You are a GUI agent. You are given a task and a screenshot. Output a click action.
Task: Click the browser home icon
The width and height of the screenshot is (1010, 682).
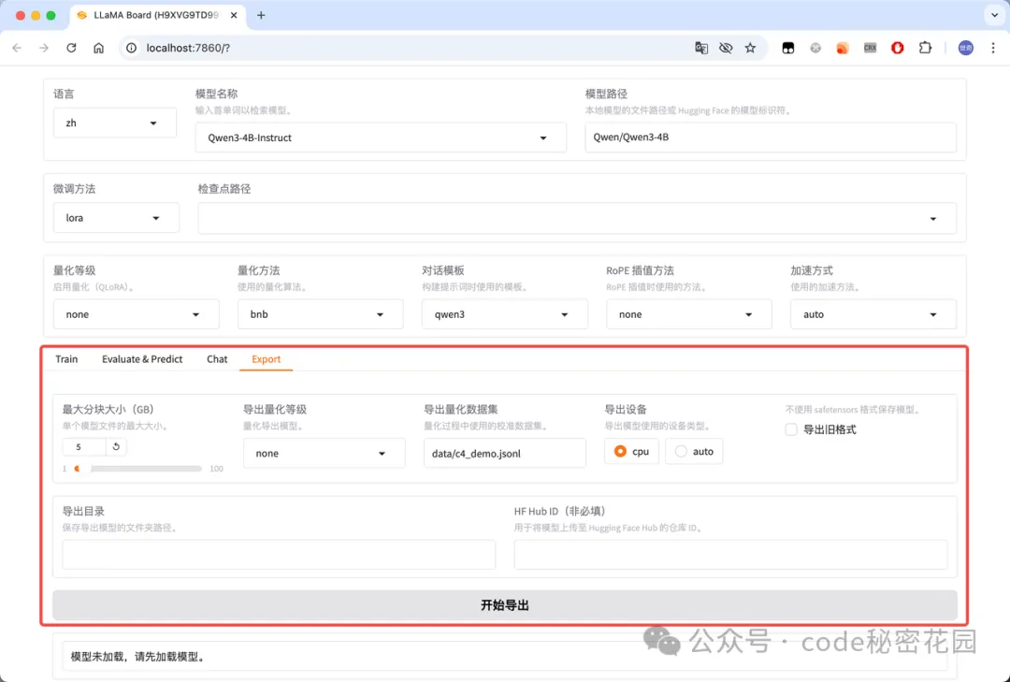click(x=98, y=48)
